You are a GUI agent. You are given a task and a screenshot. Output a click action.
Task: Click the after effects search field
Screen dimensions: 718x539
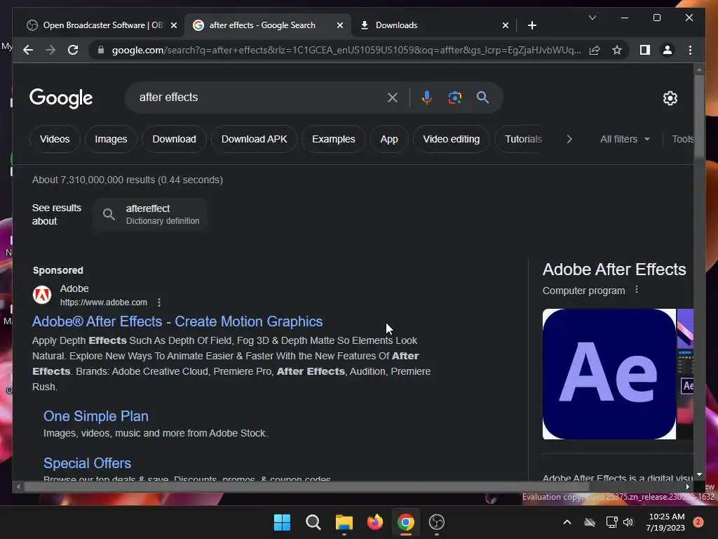(x=259, y=97)
